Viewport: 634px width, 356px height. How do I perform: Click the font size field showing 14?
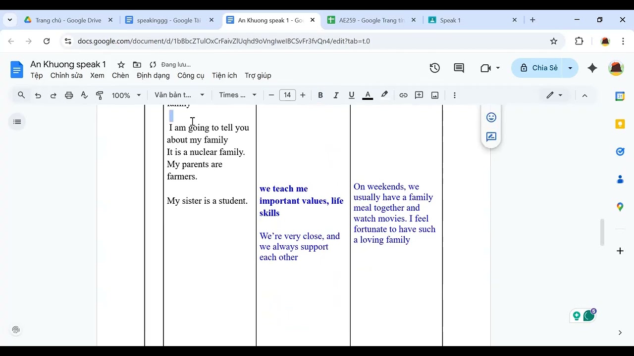click(287, 95)
